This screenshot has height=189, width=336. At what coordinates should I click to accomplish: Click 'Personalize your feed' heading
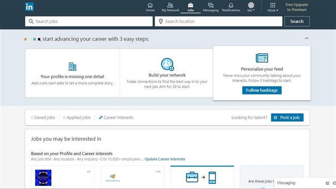point(262,69)
